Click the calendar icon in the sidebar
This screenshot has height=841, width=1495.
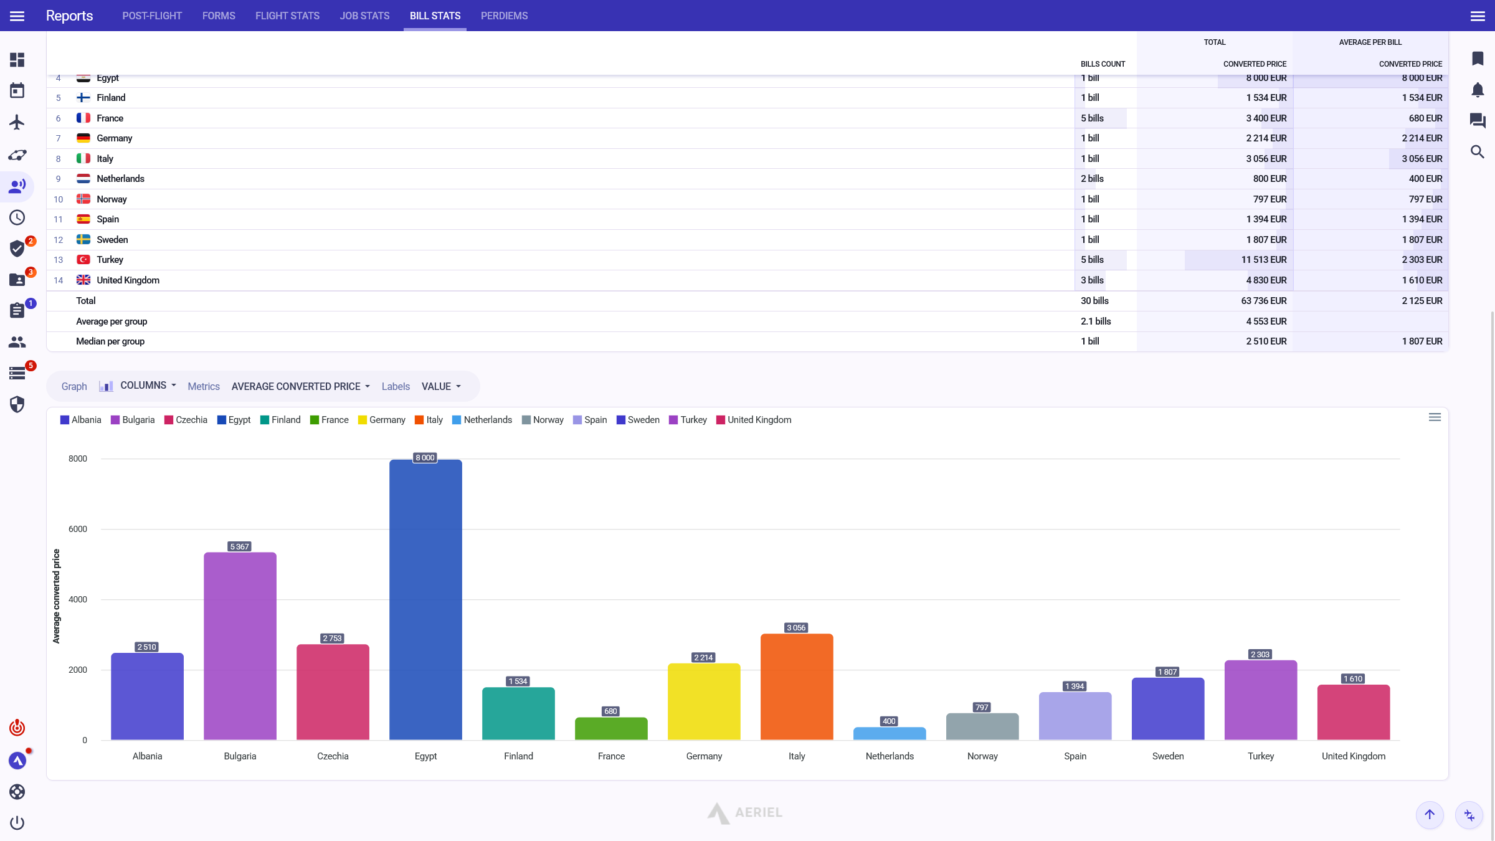click(x=17, y=91)
